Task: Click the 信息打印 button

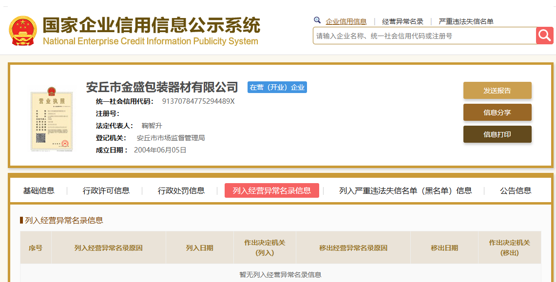Action: tap(498, 134)
